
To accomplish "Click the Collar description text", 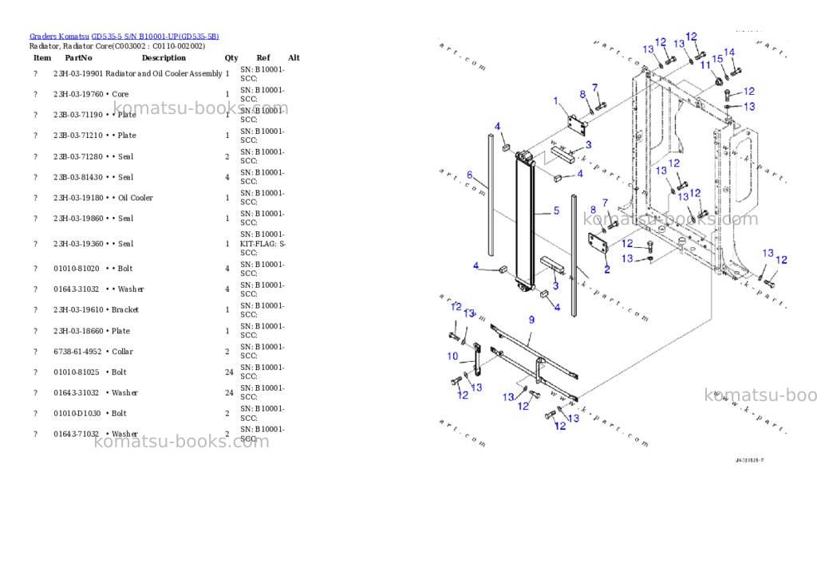I will [122, 352].
